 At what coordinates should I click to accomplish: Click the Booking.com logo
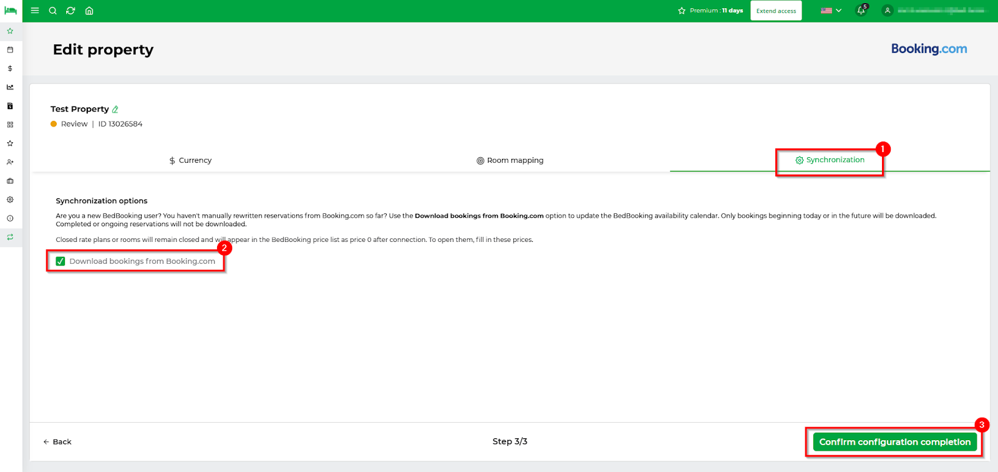coord(929,49)
